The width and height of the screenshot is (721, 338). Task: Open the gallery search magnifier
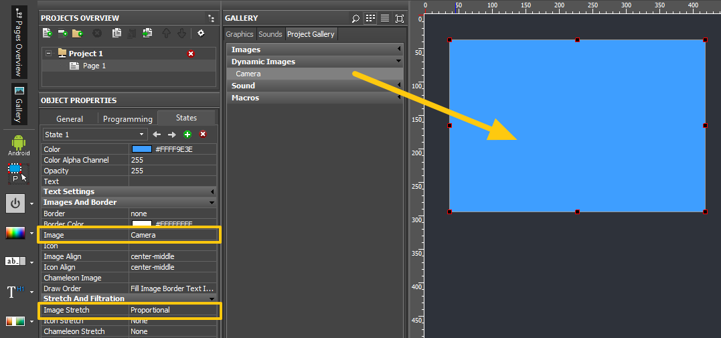(355, 18)
